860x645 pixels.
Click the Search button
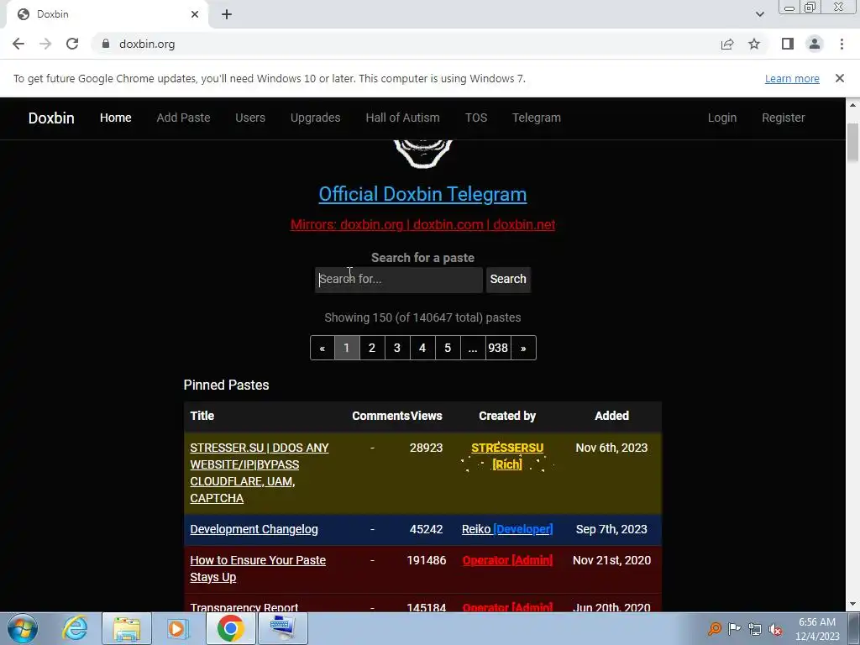point(508,279)
